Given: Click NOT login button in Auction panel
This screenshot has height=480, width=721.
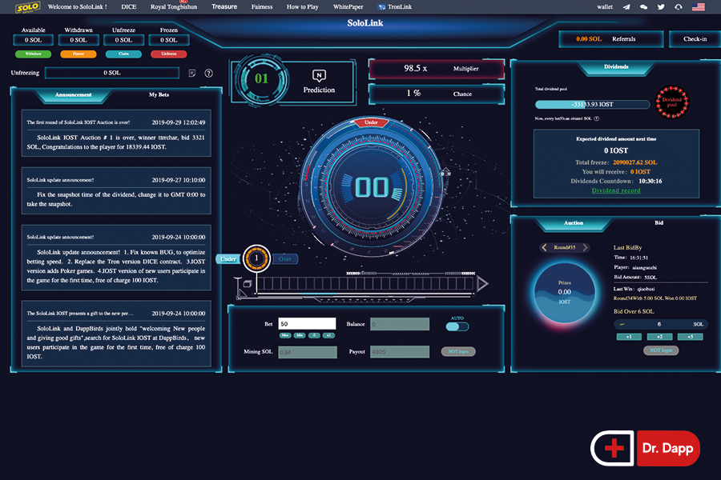Looking at the screenshot, I should 661,350.
